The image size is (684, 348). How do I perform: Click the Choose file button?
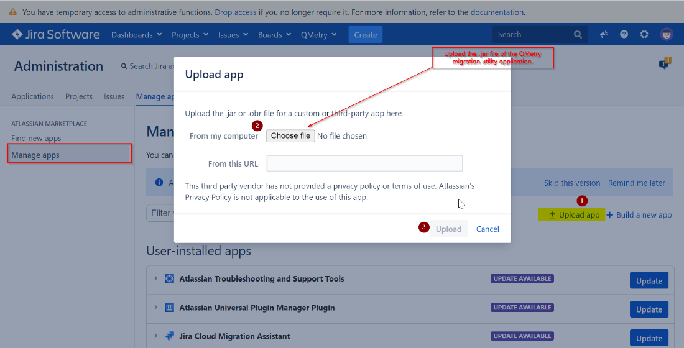coord(290,135)
